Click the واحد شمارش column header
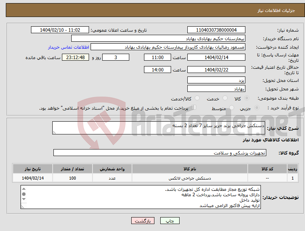The width and height of the screenshot is (305, 231). pos(112,169)
